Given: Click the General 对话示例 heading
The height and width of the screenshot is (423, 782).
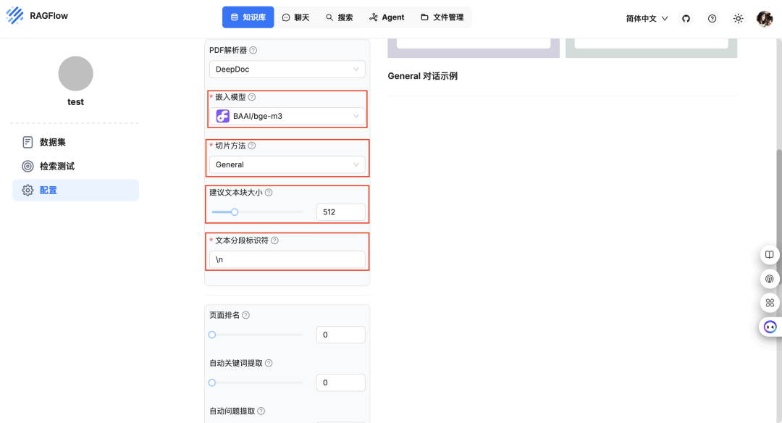Looking at the screenshot, I should (422, 76).
